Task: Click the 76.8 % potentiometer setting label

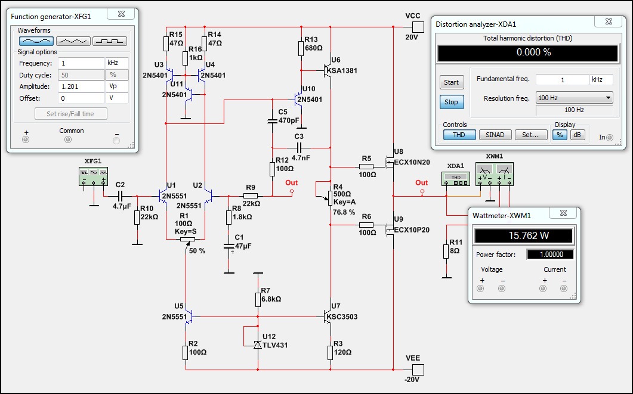Action: click(x=344, y=212)
